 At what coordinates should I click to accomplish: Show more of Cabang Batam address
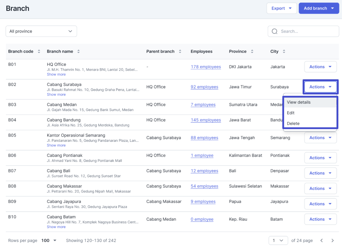click(x=56, y=227)
